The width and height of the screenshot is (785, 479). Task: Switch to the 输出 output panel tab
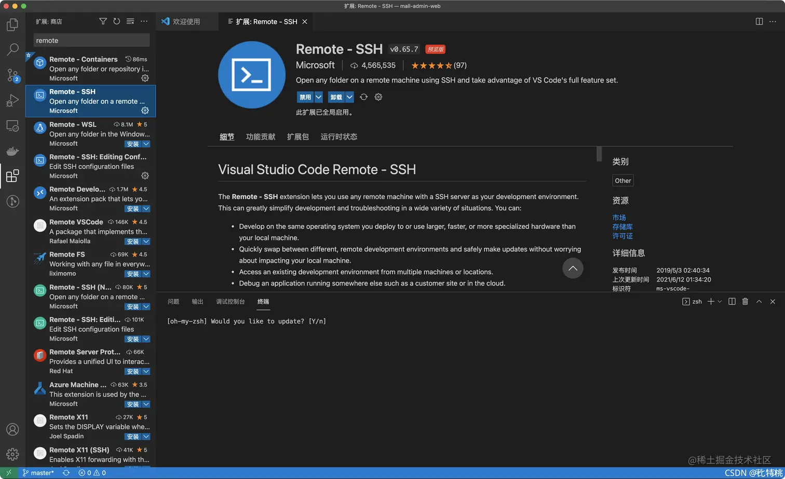coord(198,301)
